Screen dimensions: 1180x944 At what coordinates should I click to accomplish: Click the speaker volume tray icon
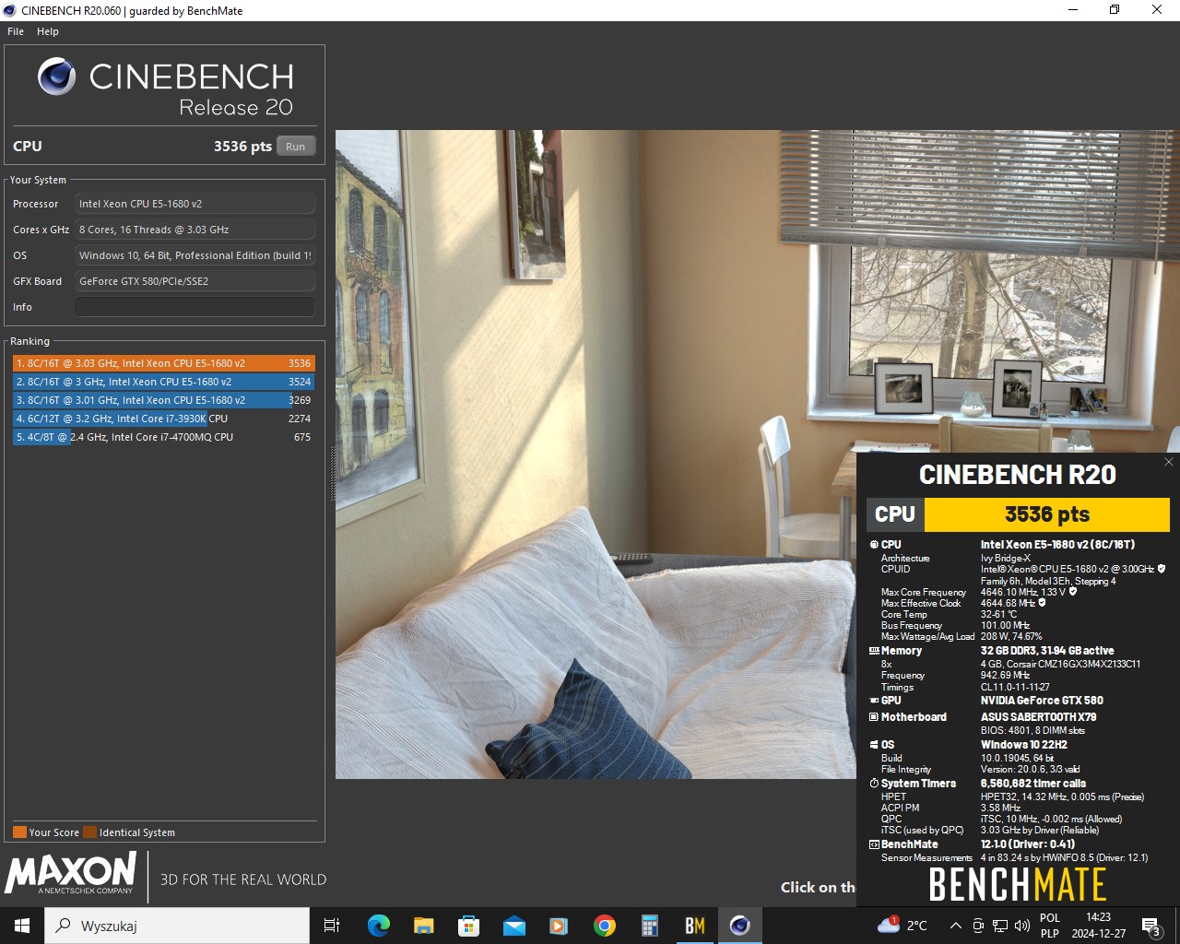pos(1021,926)
